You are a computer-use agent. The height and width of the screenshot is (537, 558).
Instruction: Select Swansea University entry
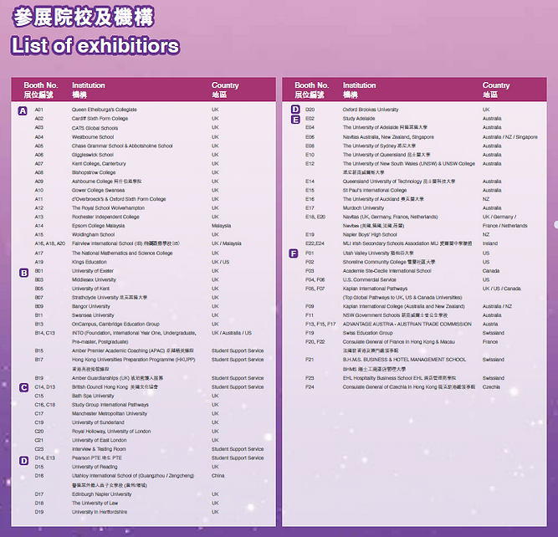(x=93, y=315)
